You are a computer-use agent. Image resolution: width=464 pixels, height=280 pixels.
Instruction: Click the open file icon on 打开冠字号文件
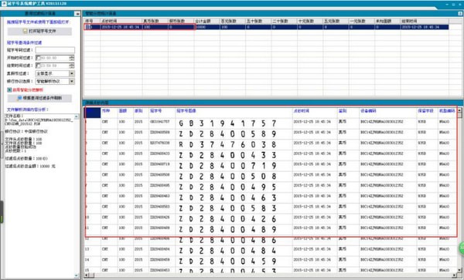pos(26,31)
